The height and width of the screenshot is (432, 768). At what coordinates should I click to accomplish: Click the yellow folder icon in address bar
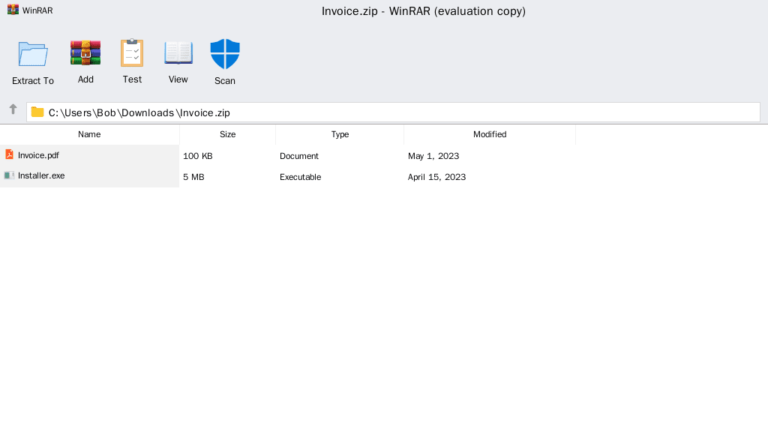(x=37, y=112)
